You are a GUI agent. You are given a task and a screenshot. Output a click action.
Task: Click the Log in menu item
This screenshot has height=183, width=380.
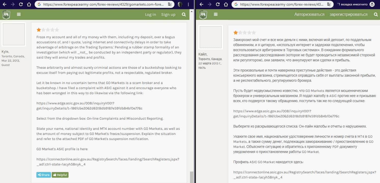(150, 15)
